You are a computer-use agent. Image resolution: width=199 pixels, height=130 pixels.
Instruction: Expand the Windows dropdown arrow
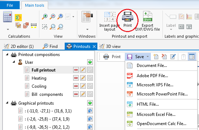tap(87, 29)
